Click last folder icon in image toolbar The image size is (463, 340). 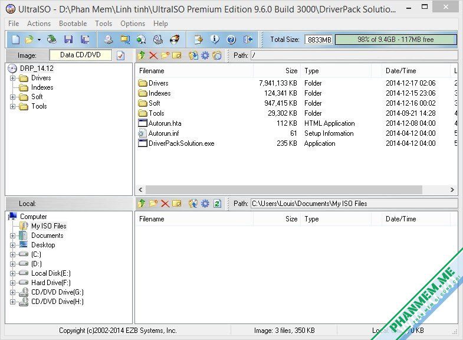point(216,55)
